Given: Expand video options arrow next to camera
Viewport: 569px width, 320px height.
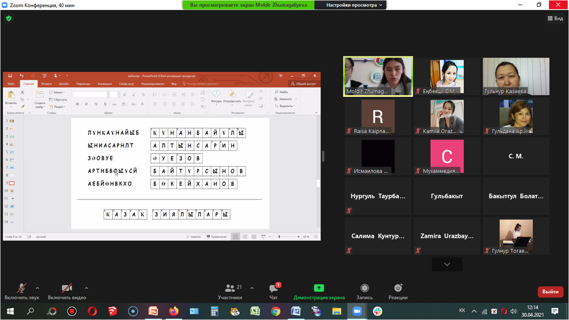Looking at the screenshot, I should click(x=87, y=288).
